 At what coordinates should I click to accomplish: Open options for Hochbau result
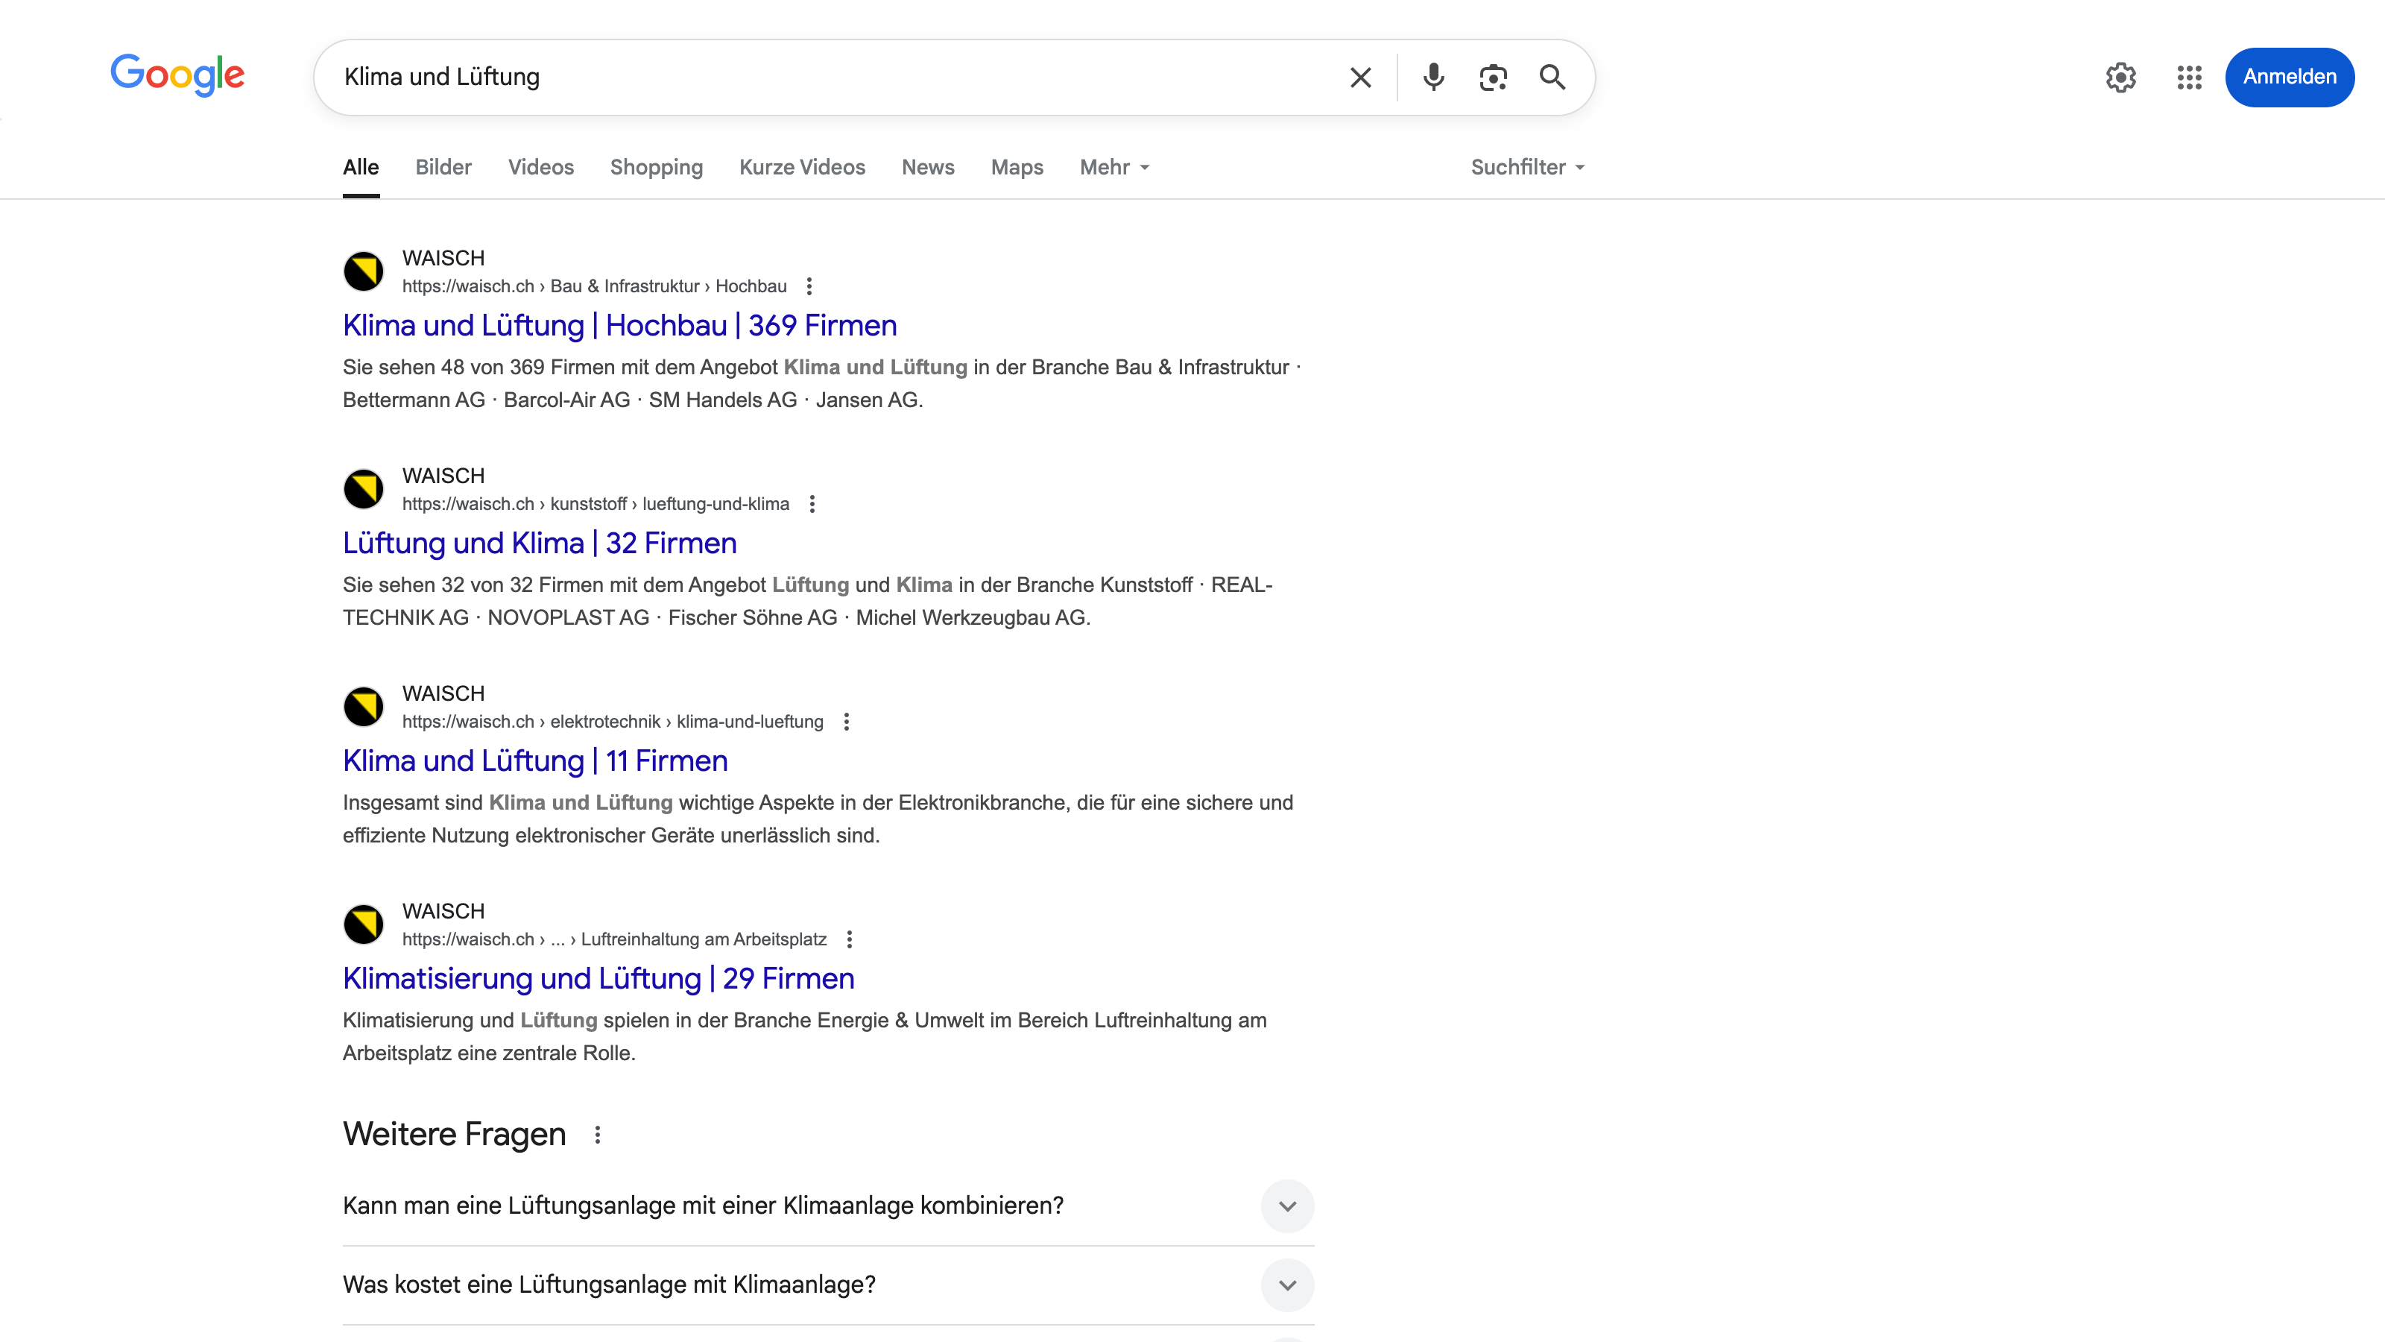[x=809, y=286]
